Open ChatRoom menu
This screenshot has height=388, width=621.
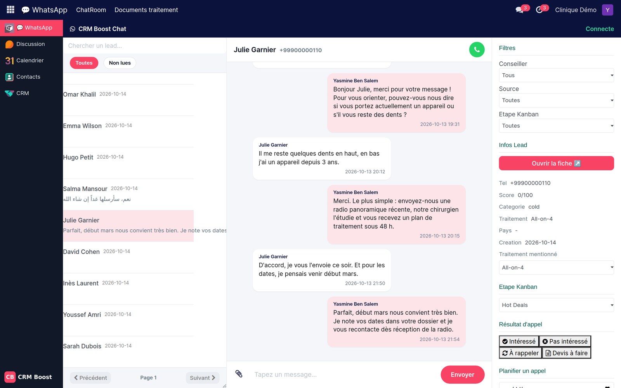[x=91, y=10]
